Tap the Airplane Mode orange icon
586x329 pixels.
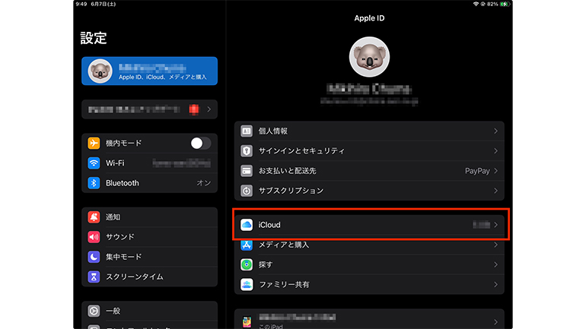pyautogui.click(x=94, y=144)
